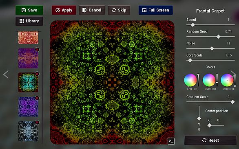Click the Gradient Scale slider handle
Image resolution: width=239 pixels, height=149 pixels.
point(232,102)
